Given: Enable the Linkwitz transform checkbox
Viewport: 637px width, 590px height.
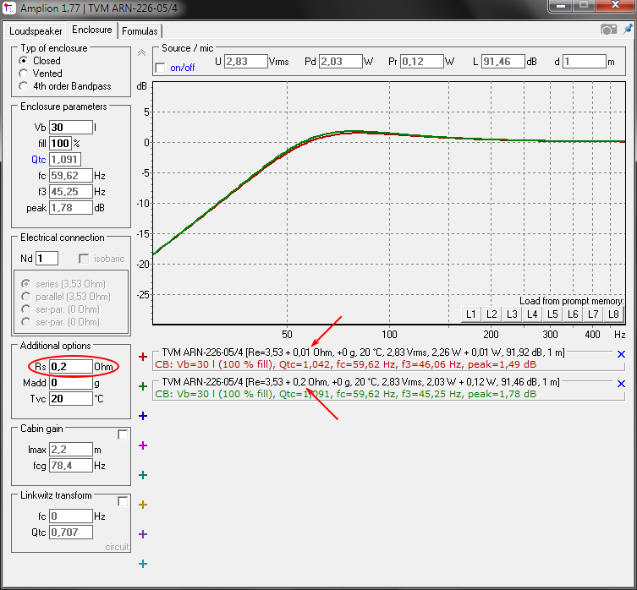Looking at the screenshot, I should 123,501.
